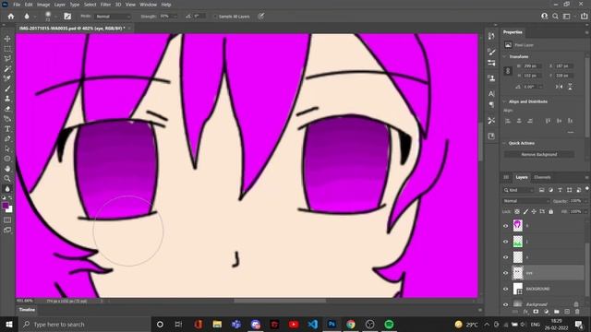
Task: Select the Lasso tool
Action: 7,59
